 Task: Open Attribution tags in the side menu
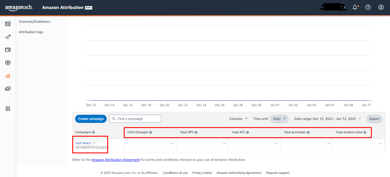31,32
